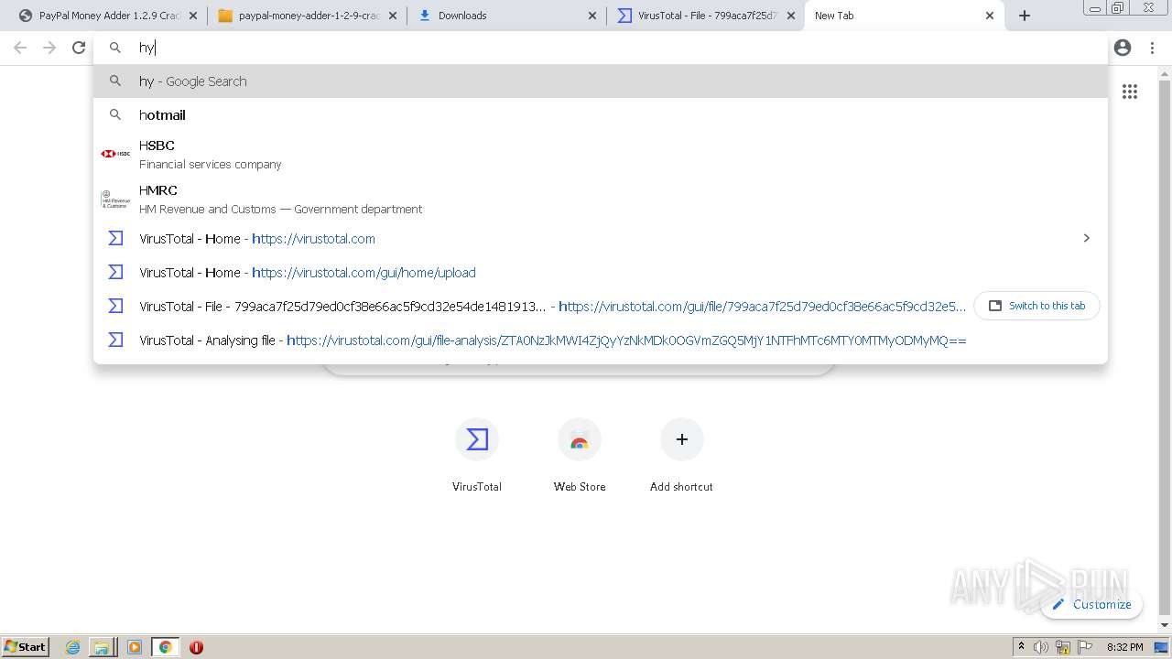Image resolution: width=1172 pixels, height=659 pixels.
Task: Click the red antivirus taskbar icon
Action: [x=196, y=647]
